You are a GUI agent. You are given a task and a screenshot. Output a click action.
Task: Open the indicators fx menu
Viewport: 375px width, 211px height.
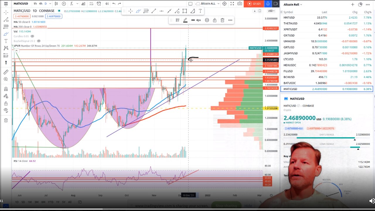[x=72, y=4]
